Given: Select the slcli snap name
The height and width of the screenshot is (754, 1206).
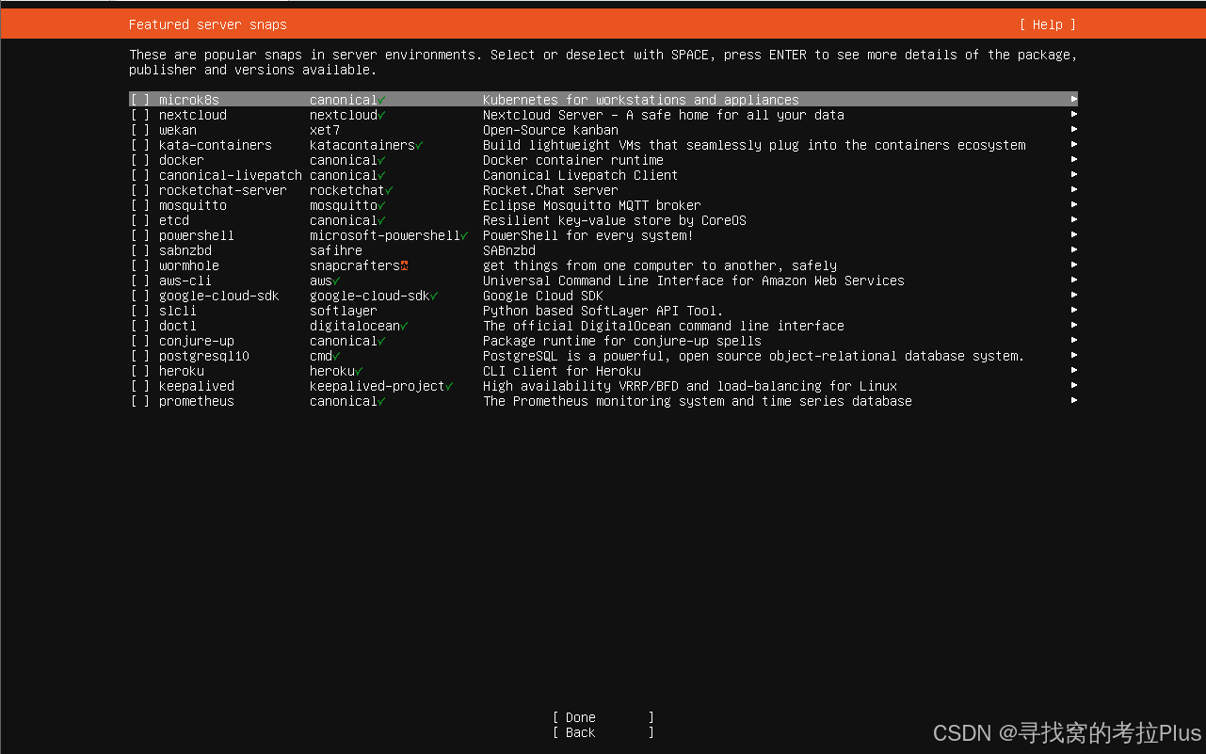Looking at the screenshot, I should coord(178,311).
